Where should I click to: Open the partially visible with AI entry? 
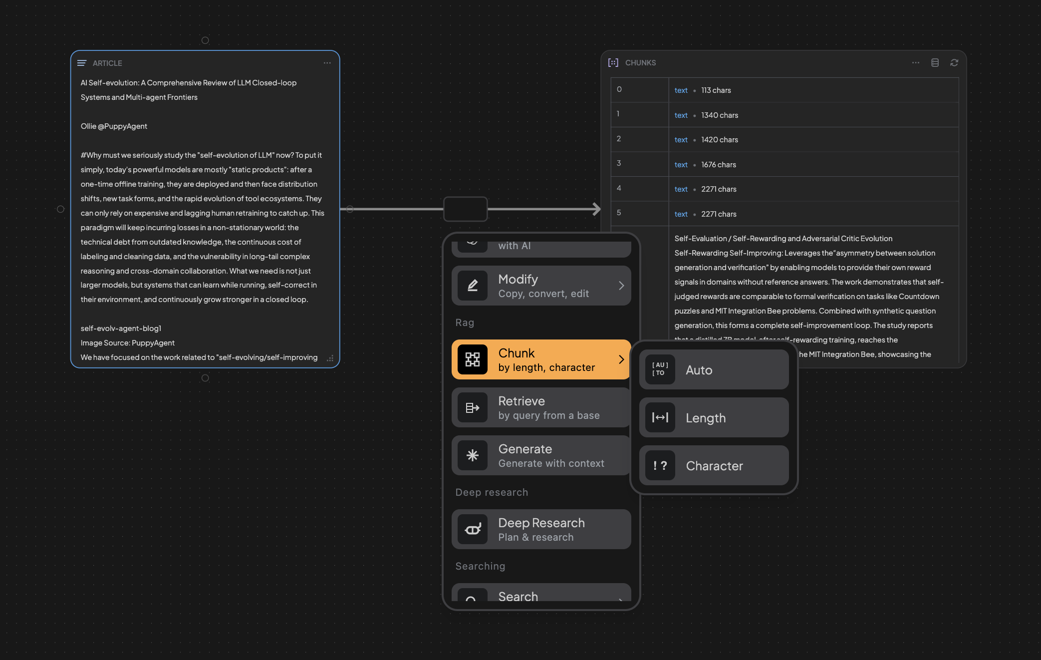click(x=541, y=250)
